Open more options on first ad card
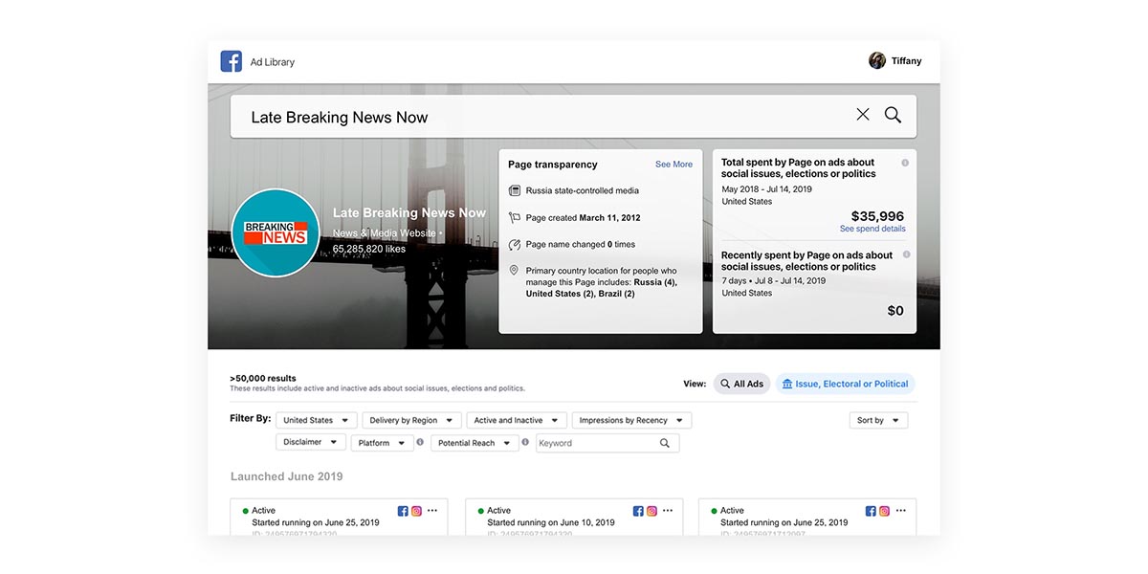1148x574 pixels. (x=432, y=511)
